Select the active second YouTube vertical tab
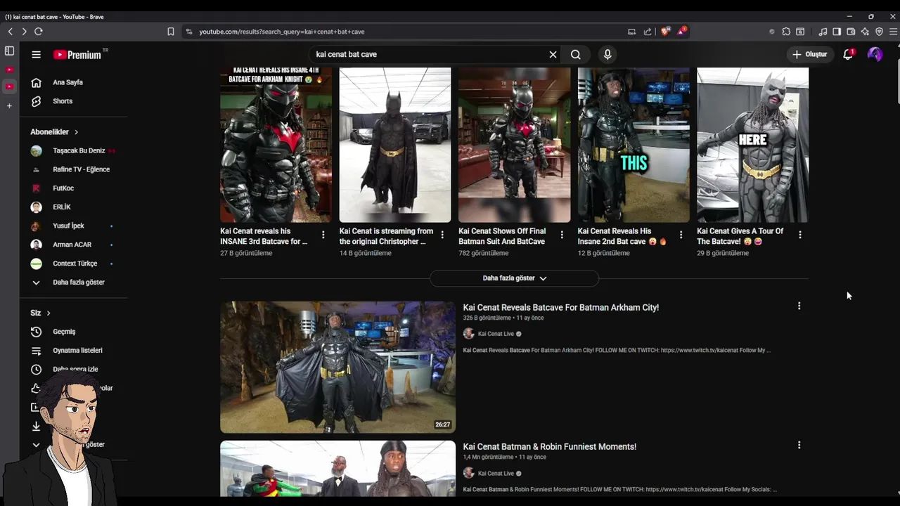900x506 pixels. [x=9, y=86]
